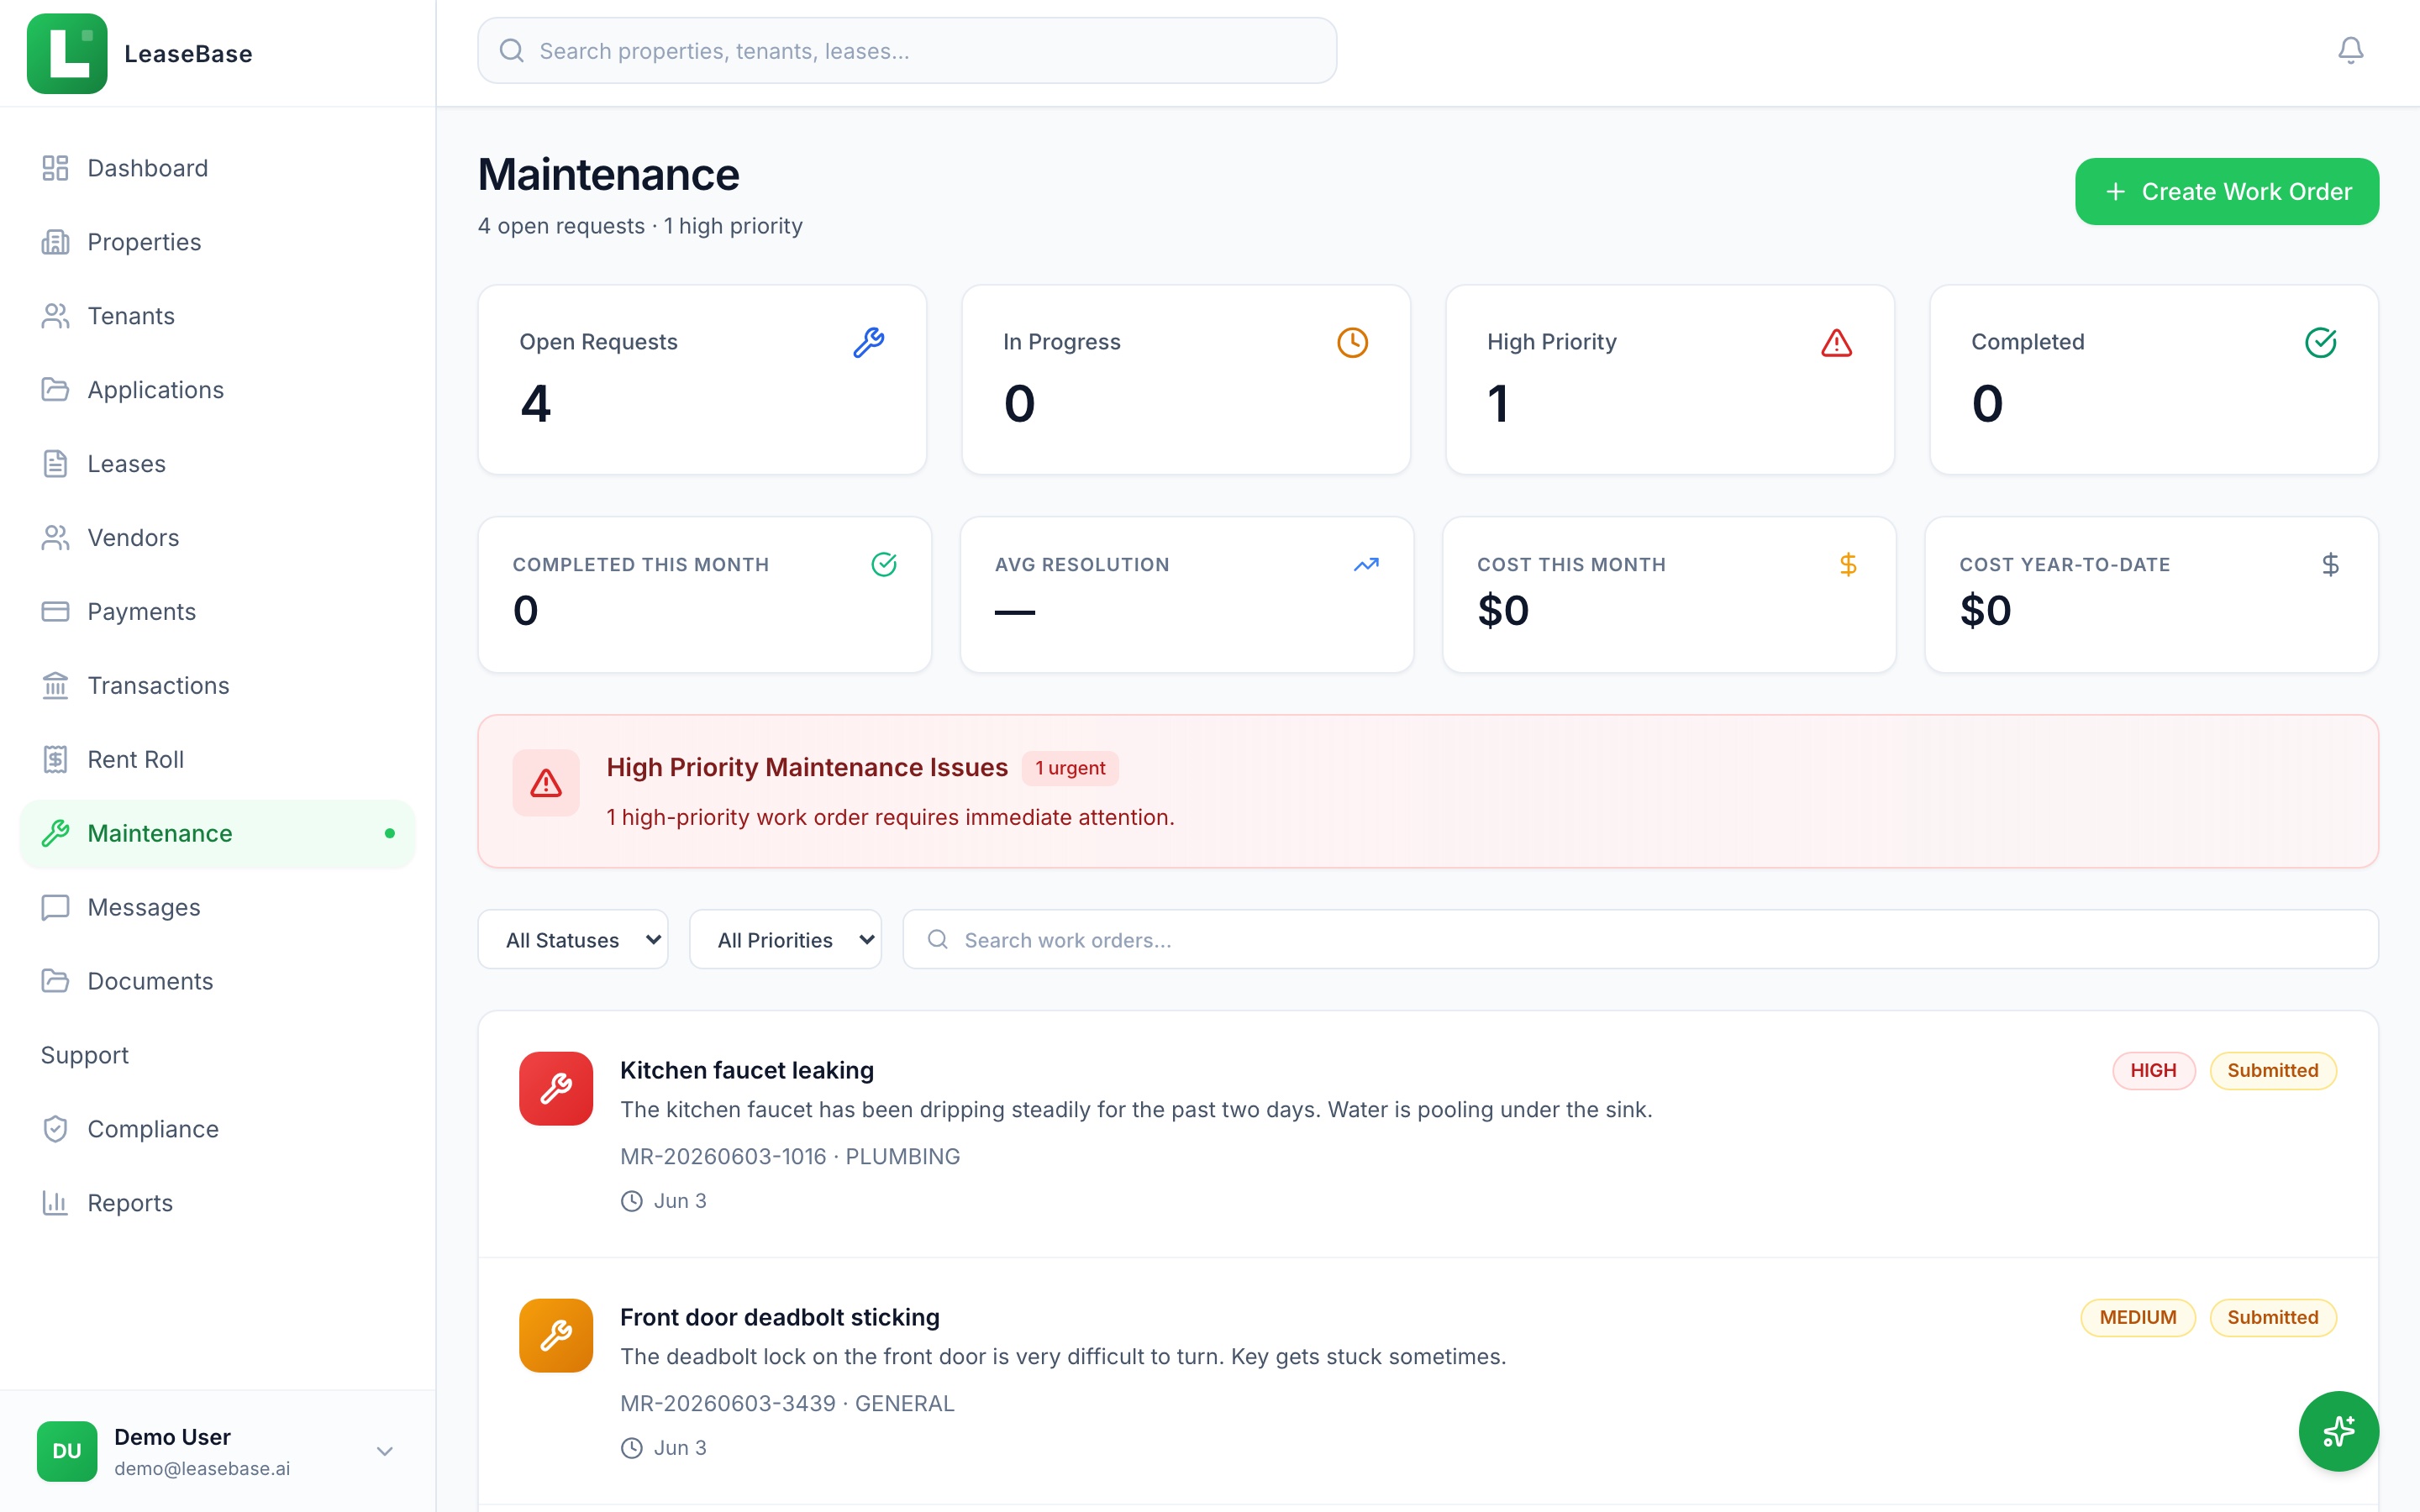Focus the search properties, tenants, leases field
Screen dimensions: 2420x1512
(907, 50)
